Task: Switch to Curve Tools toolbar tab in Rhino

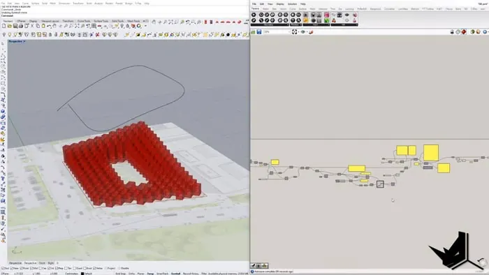Action: tap(84, 21)
